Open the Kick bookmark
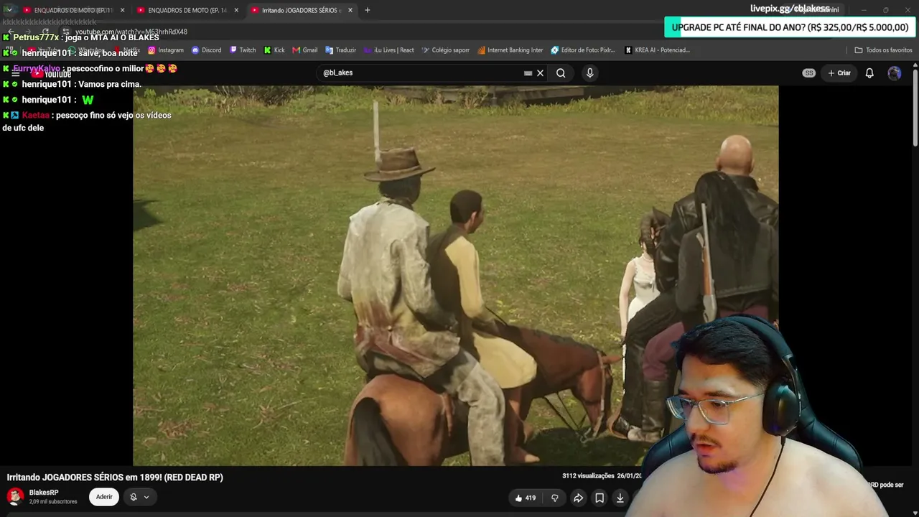This screenshot has height=517, width=919. (274, 50)
